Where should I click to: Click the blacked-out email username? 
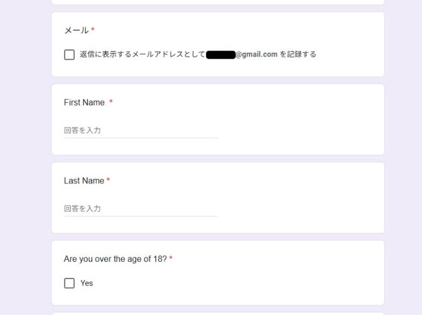(x=221, y=54)
